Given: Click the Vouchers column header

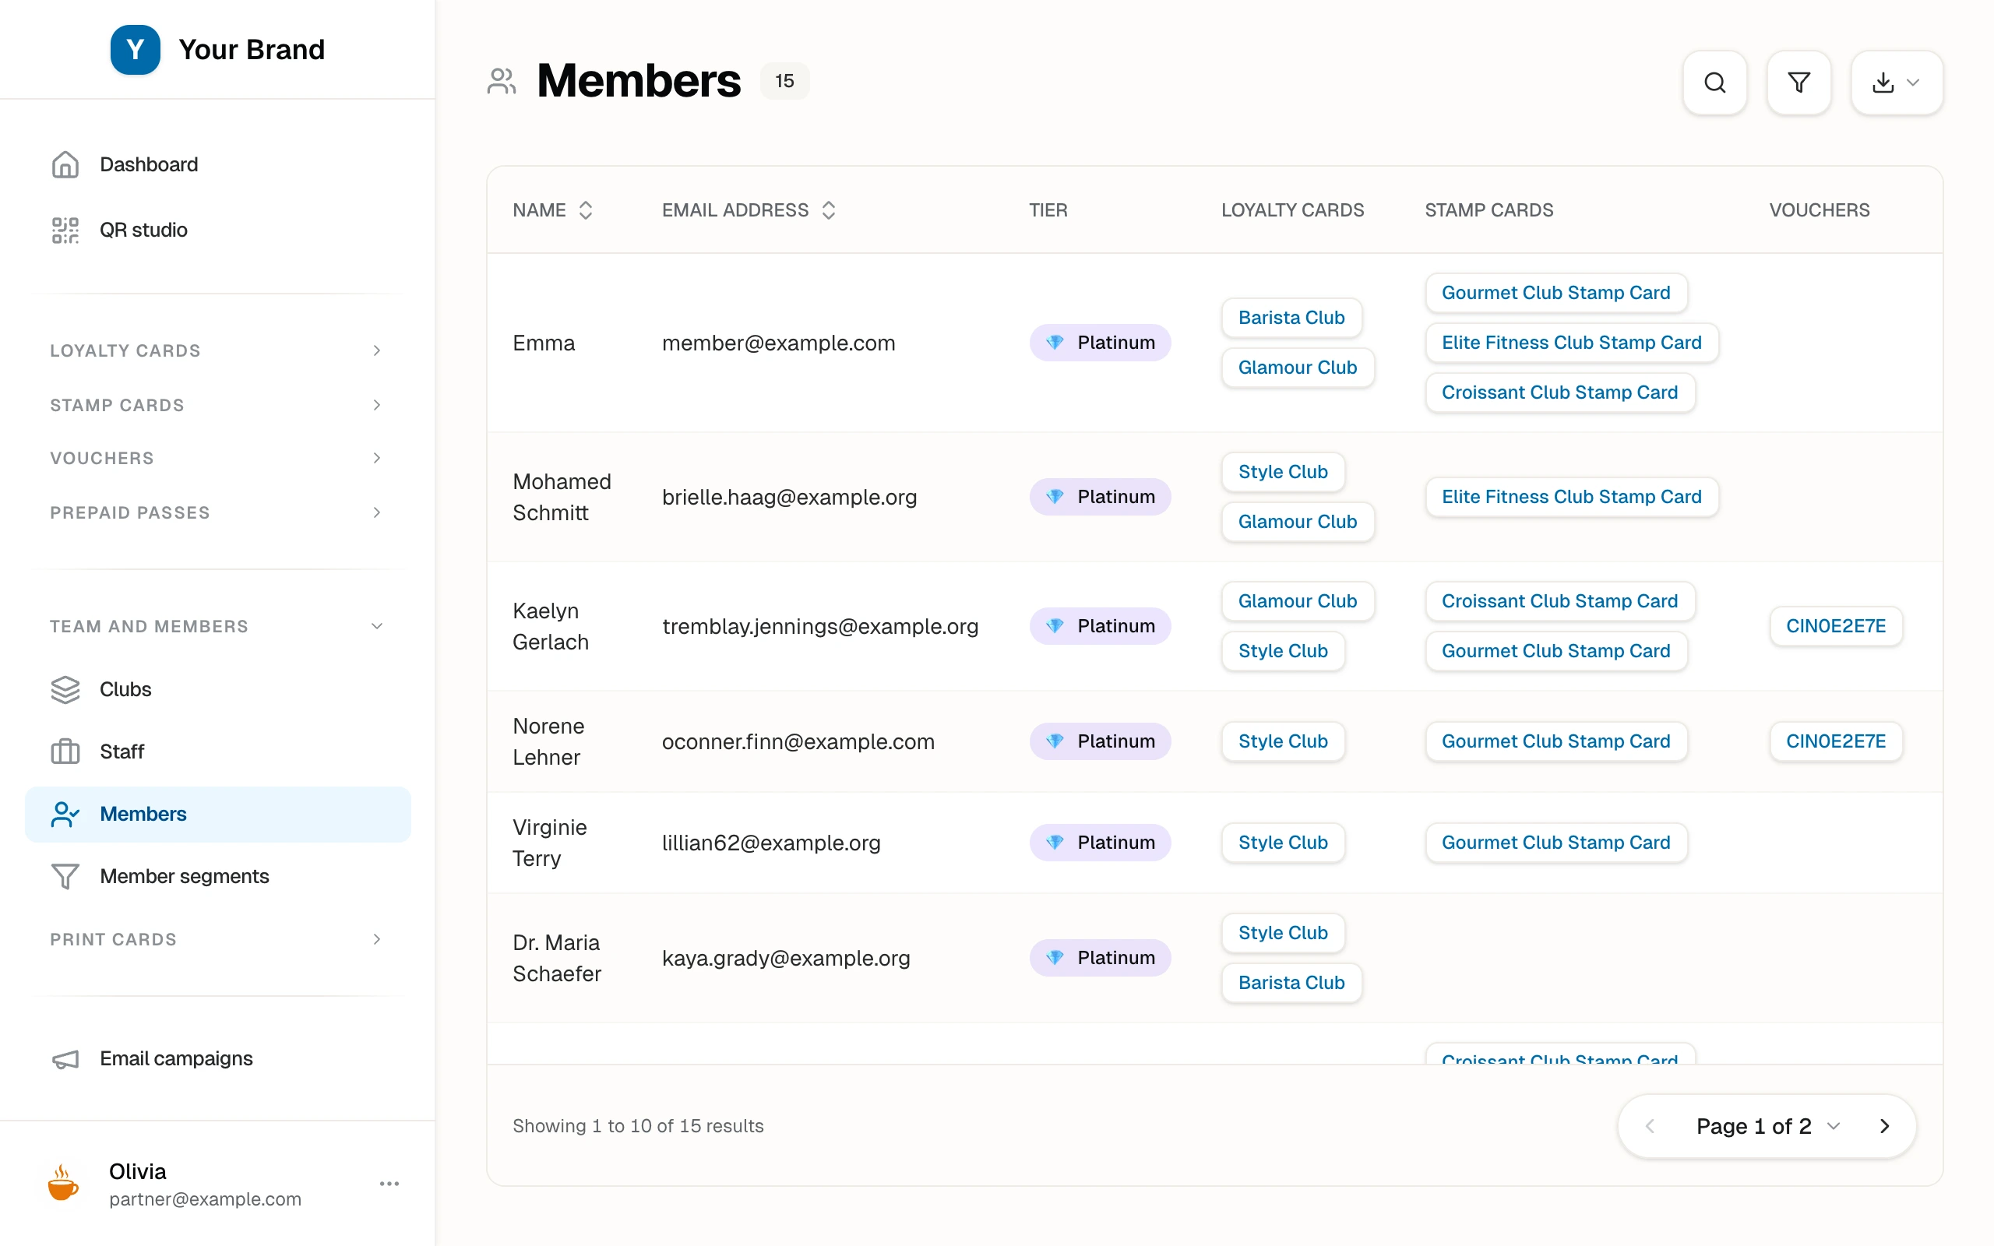Looking at the screenshot, I should 1820,210.
